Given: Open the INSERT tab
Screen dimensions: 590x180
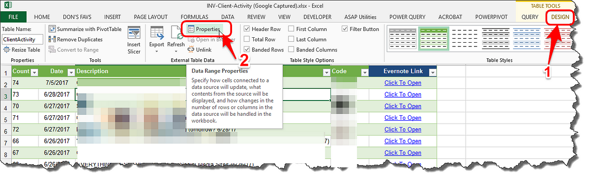Looking at the screenshot, I should [113, 17].
